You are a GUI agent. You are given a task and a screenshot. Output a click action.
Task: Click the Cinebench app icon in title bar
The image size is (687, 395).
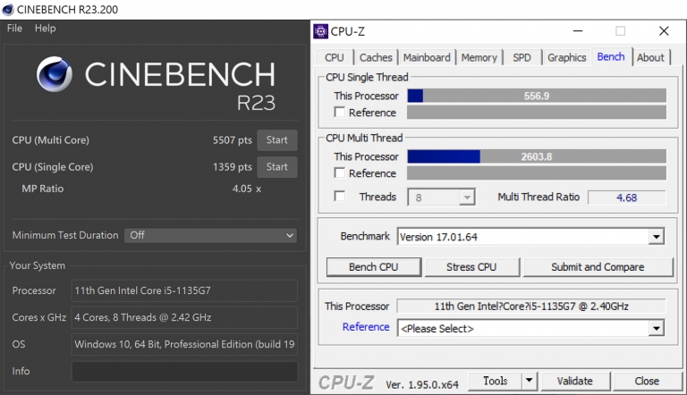pyautogui.click(x=8, y=9)
